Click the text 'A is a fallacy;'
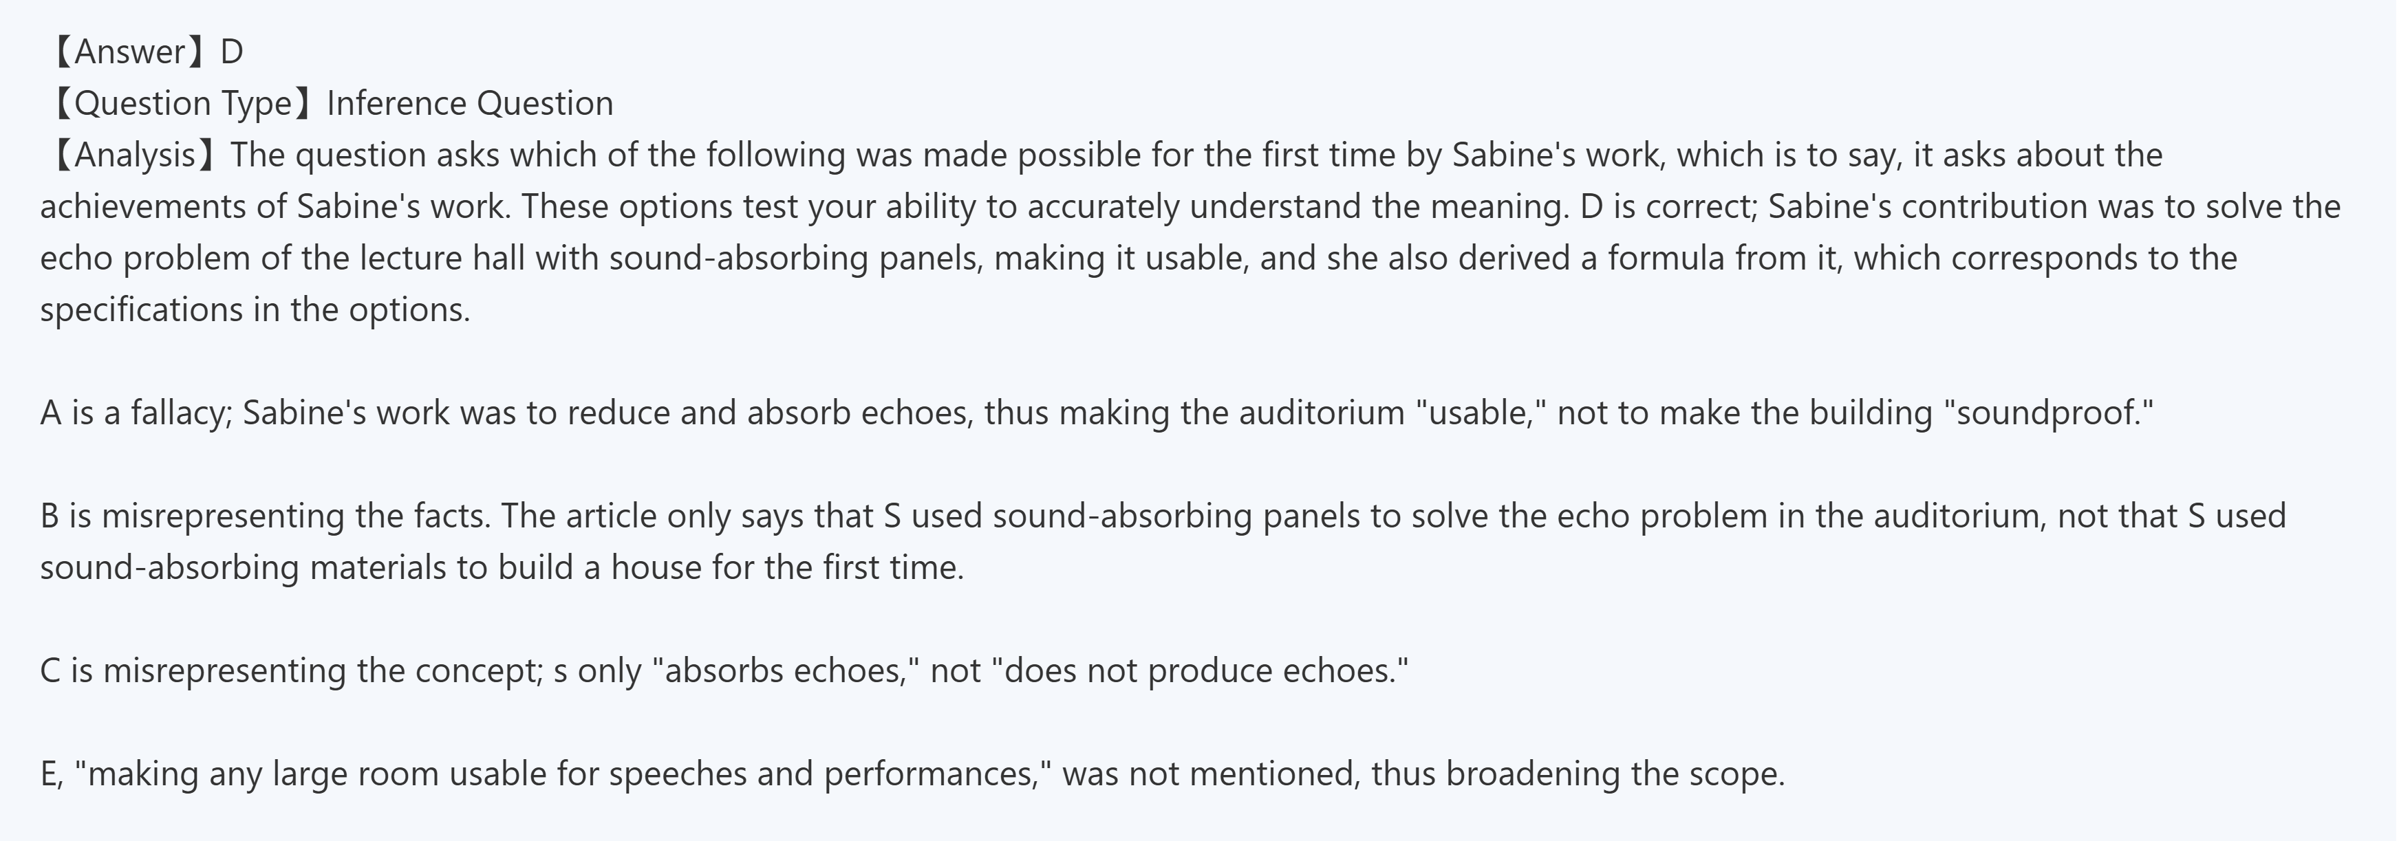Viewport: 2399px width, 841px height. point(136,413)
